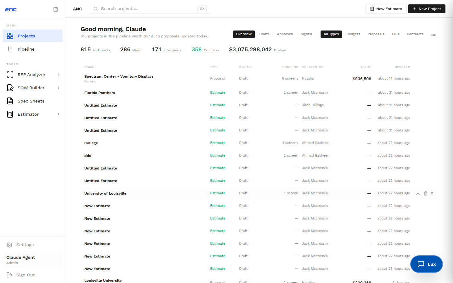The image size is (453, 283).
Task: Switch to the Overview tab
Action: [x=244, y=34]
